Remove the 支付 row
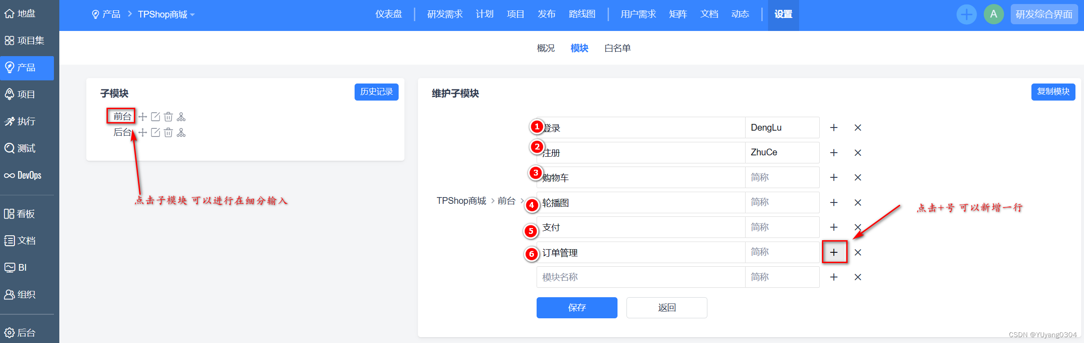The height and width of the screenshot is (343, 1084). pos(857,227)
